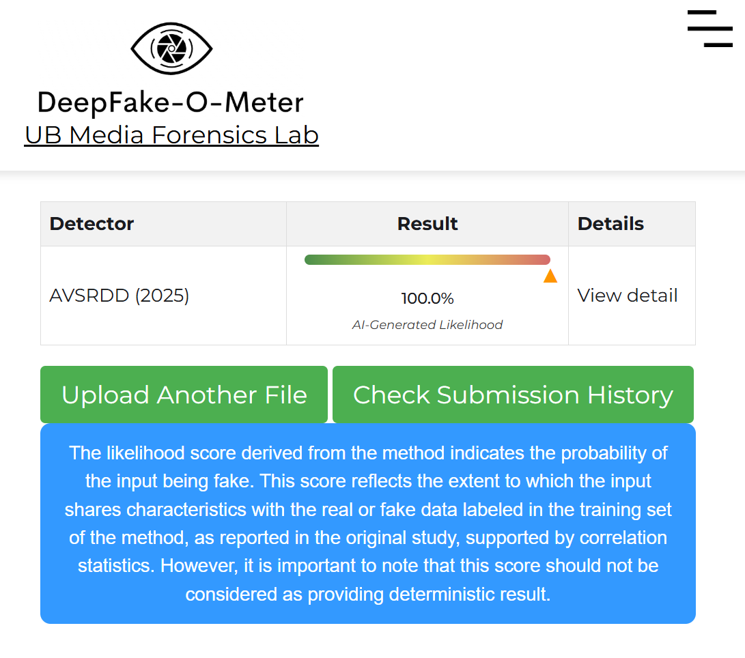Viewport: 745px width, 658px height.
Task: Open the UB Media Forensics Lab link
Action: tap(171, 135)
